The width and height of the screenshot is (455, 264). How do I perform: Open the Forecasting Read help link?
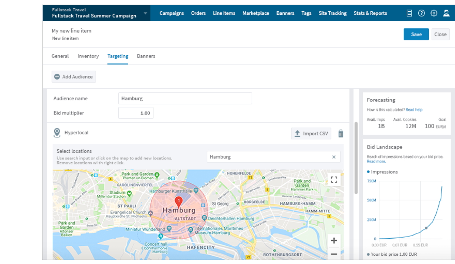point(414,110)
